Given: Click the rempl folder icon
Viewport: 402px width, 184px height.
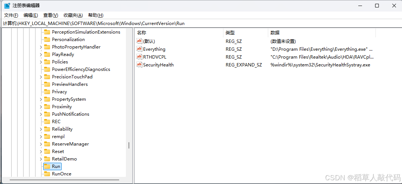Looking at the screenshot, I should pos(47,136).
